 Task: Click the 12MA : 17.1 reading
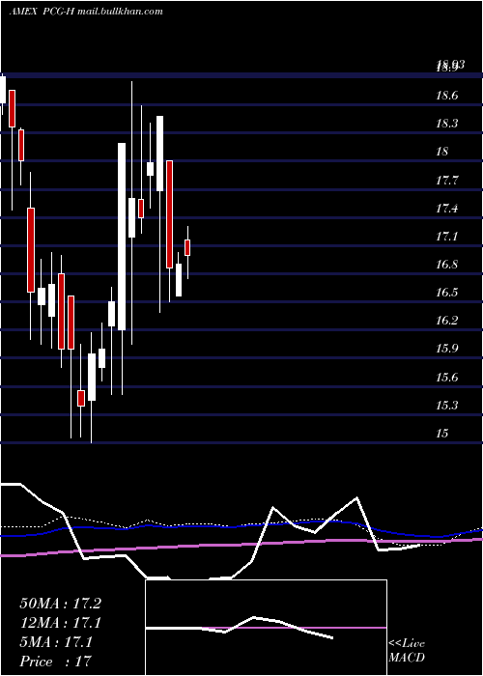tap(60, 623)
